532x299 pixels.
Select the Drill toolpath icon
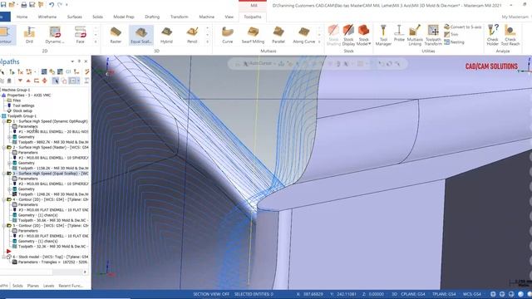29,35
